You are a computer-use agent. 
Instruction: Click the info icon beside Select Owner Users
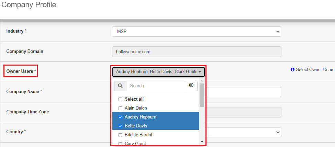(x=293, y=70)
